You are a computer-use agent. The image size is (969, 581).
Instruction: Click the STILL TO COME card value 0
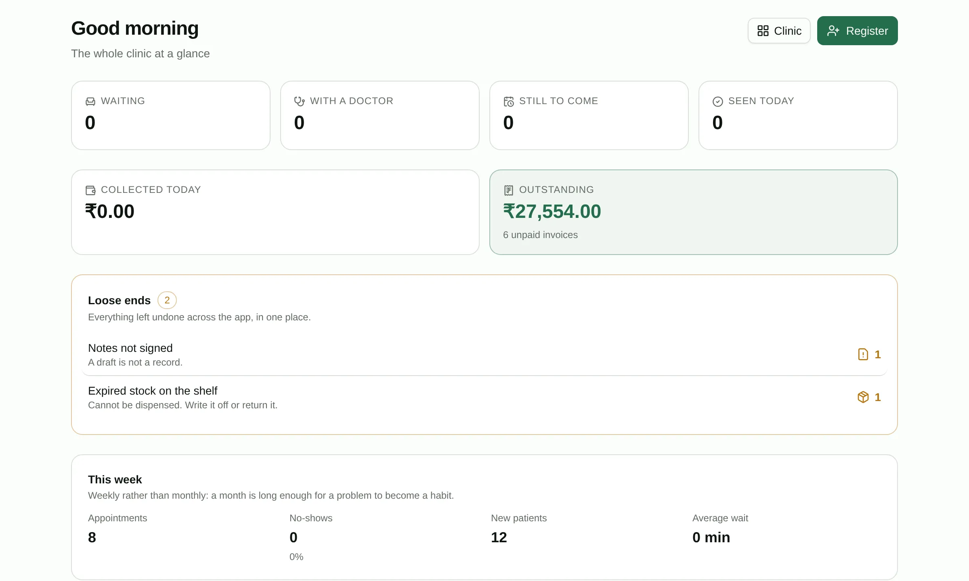(508, 123)
